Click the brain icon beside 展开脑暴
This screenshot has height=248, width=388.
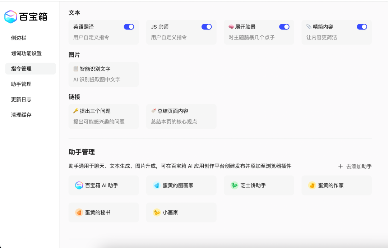coord(231,27)
